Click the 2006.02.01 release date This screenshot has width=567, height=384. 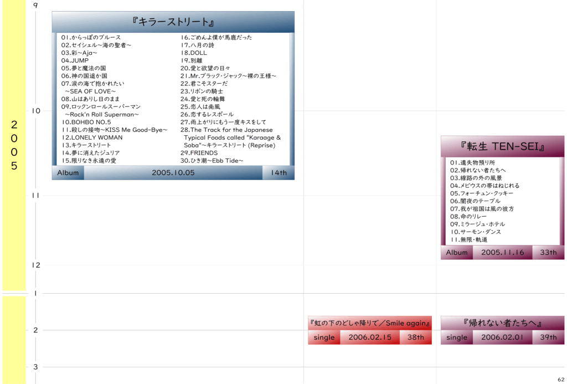(x=502, y=337)
